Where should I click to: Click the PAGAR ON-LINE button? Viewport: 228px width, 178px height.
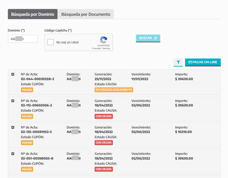[203, 62]
